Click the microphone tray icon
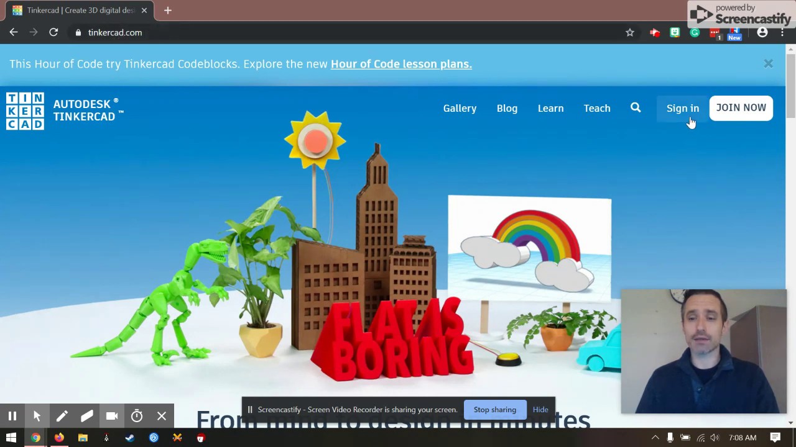This screenshot has height=447, width=796. (x=670, y=438)
